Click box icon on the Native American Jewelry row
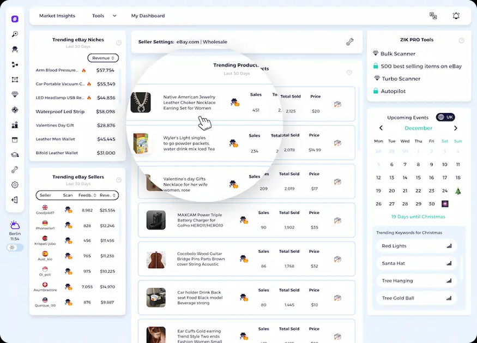This screenshot has height=343, width=477. click(337, 104)
